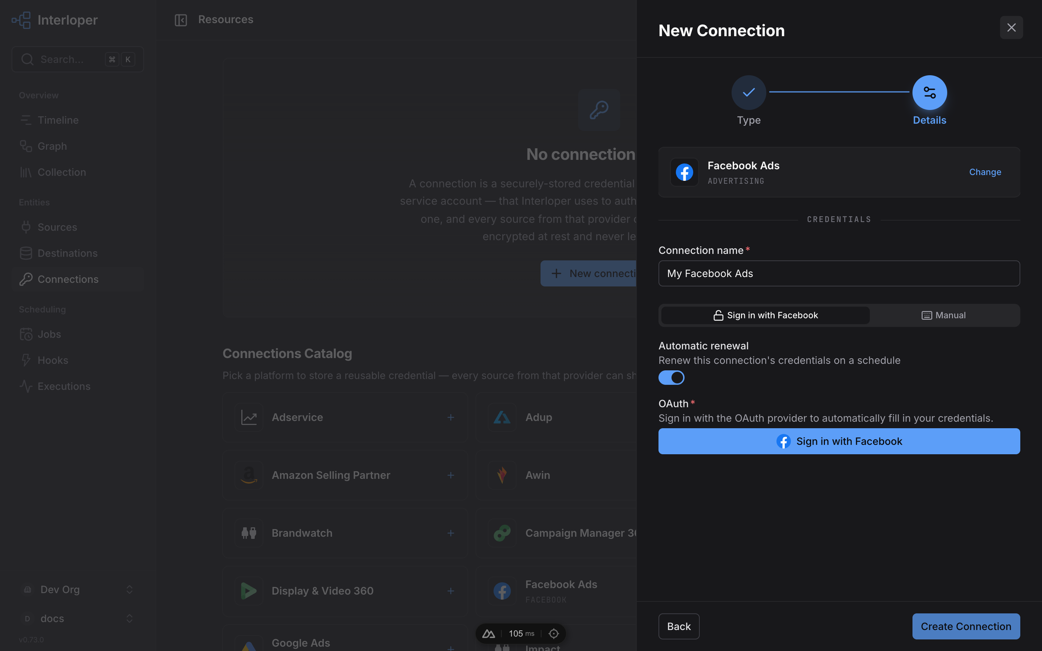Click the Change provider link
The height and width of the screenshot is (651, 1042).
coord(985,172)
